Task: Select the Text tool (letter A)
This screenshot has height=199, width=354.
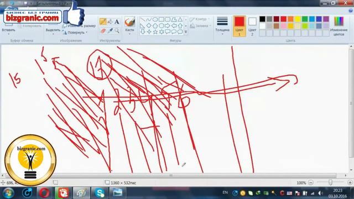Action: point(117,22)
